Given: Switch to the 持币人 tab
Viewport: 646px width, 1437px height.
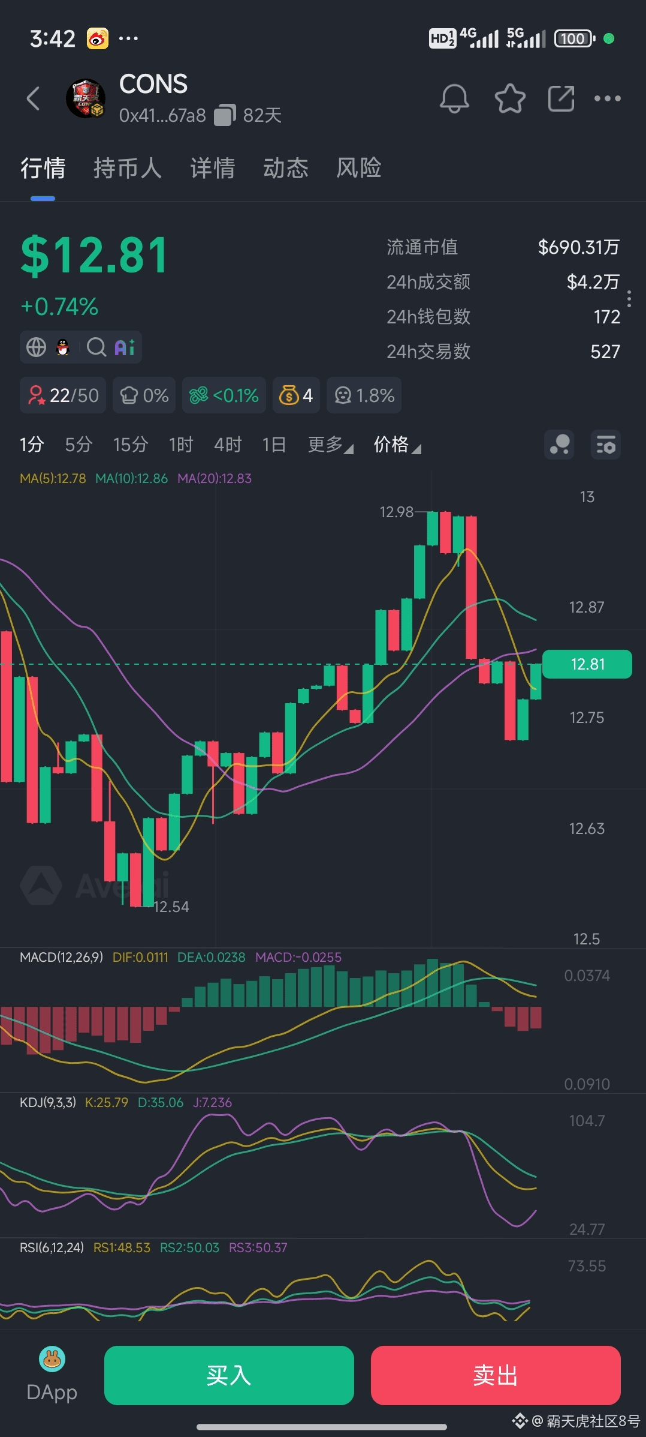Looking at the screenshot, I should coord(128,168).
